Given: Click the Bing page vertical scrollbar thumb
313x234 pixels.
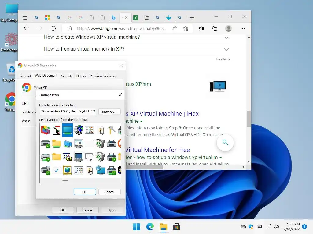Looking at the screenshot, I should click(x=249, y=119).
